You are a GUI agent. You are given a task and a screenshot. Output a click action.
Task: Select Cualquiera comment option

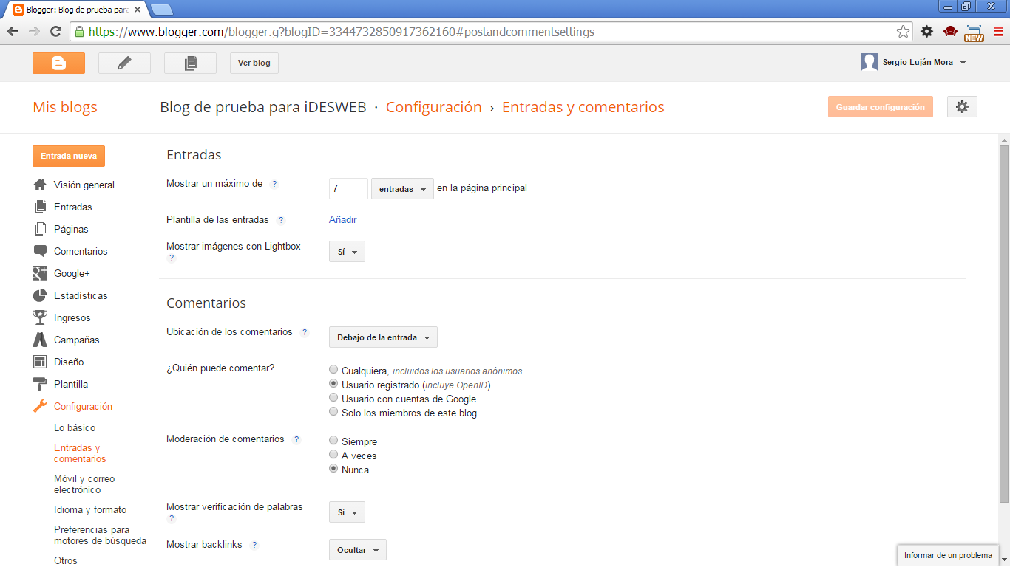point(333,370)
